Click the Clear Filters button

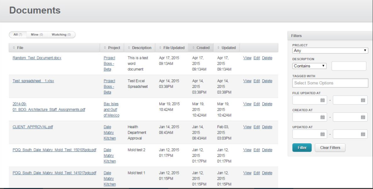pos(330,148)
